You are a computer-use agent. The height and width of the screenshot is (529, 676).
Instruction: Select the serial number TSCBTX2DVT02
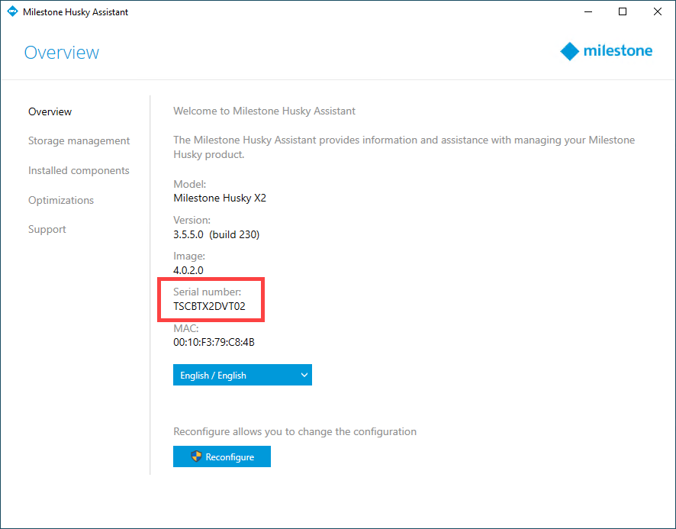(x=209, y=306)
